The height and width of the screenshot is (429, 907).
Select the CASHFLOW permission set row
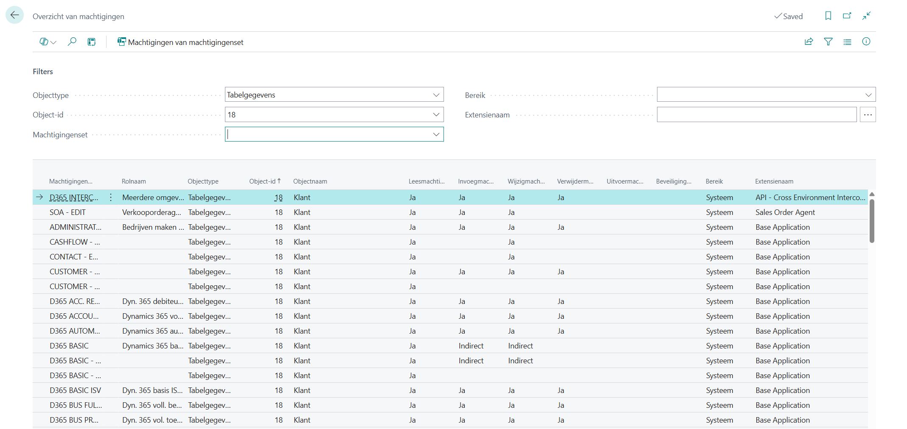coord(450,242)
